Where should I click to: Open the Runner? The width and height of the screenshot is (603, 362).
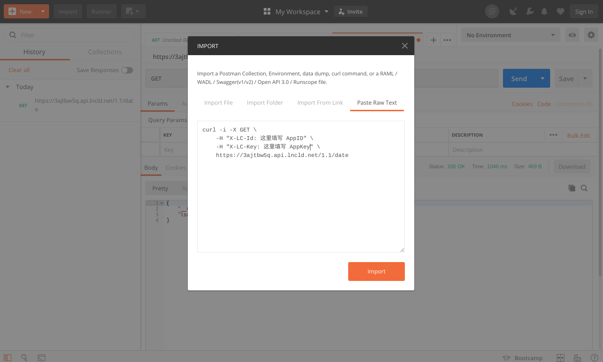pos(101,11)
